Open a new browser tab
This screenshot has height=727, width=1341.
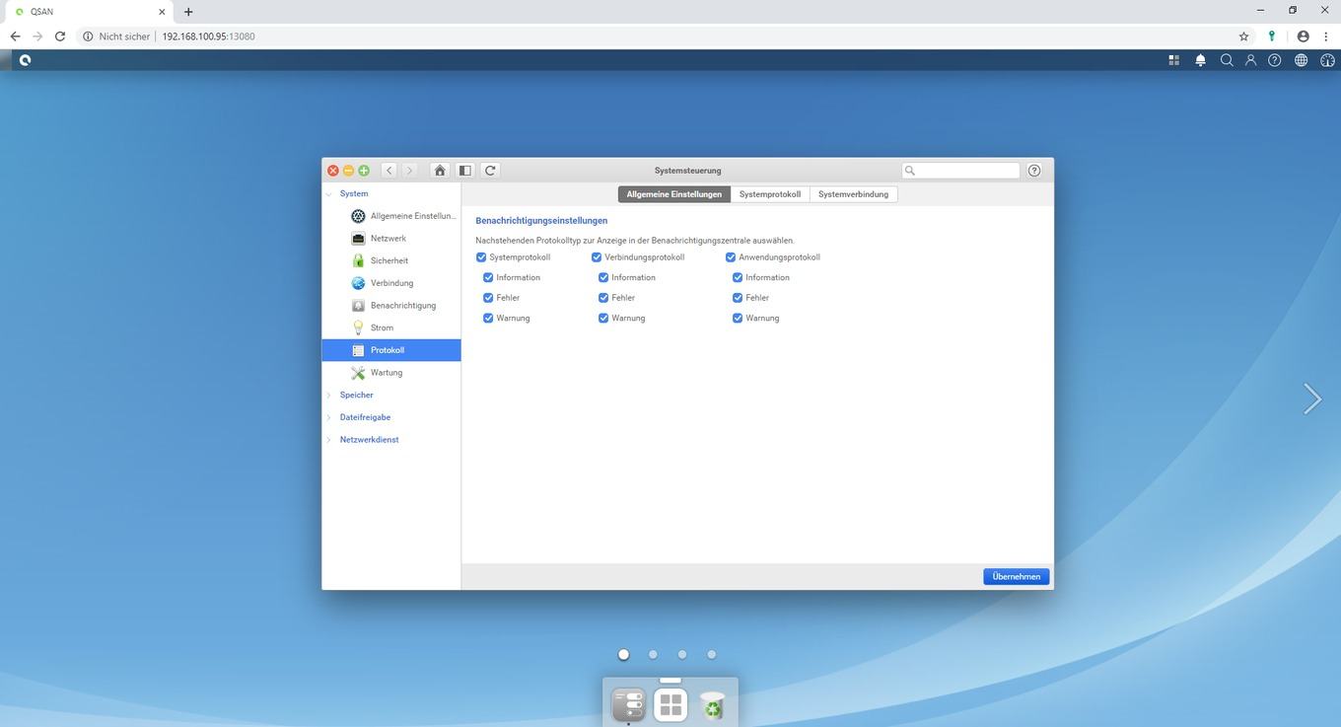tap(188, 12)
